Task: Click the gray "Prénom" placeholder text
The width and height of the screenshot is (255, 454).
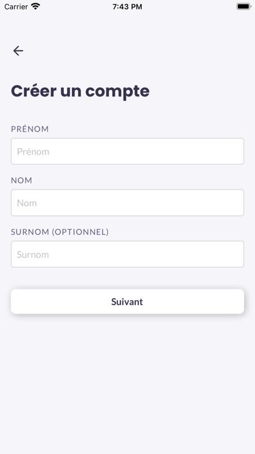Action: (x=33, y=151)
